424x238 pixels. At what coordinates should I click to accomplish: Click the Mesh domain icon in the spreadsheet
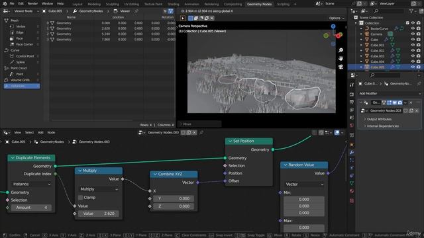coord(6,20)
